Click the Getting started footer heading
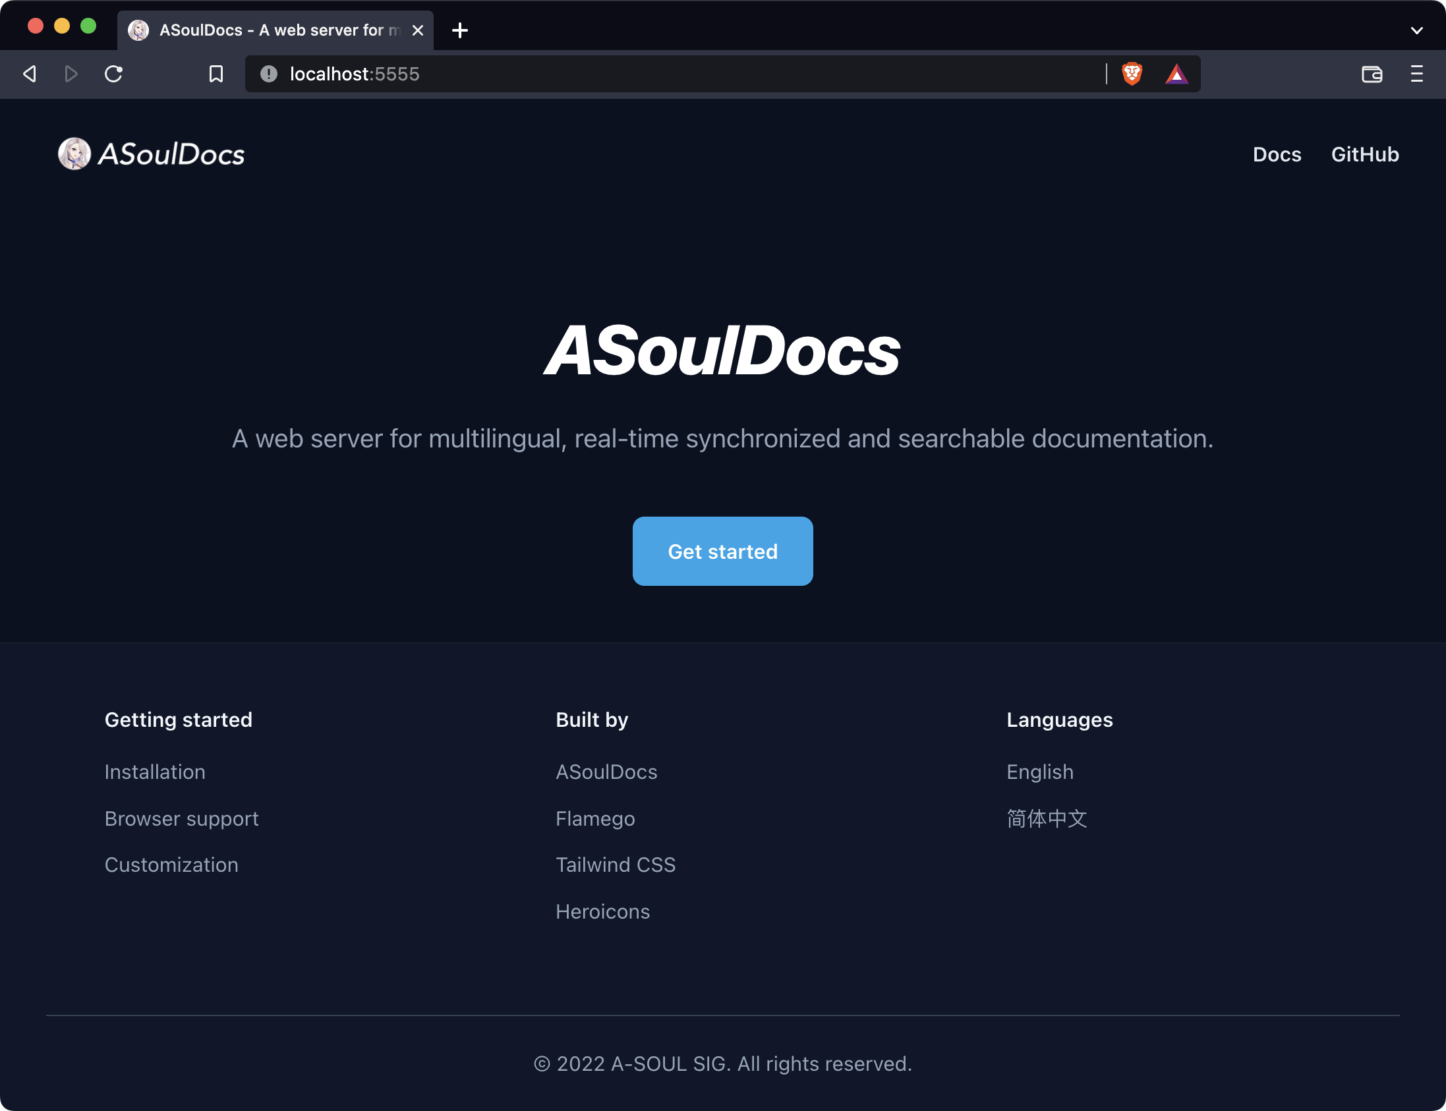1446x1111 pixels. pyautogui.click(x=178, y=720)
